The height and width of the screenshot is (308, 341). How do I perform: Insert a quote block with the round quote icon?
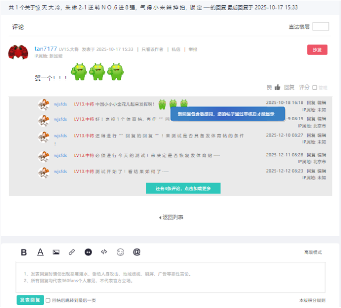pos(88,252)
